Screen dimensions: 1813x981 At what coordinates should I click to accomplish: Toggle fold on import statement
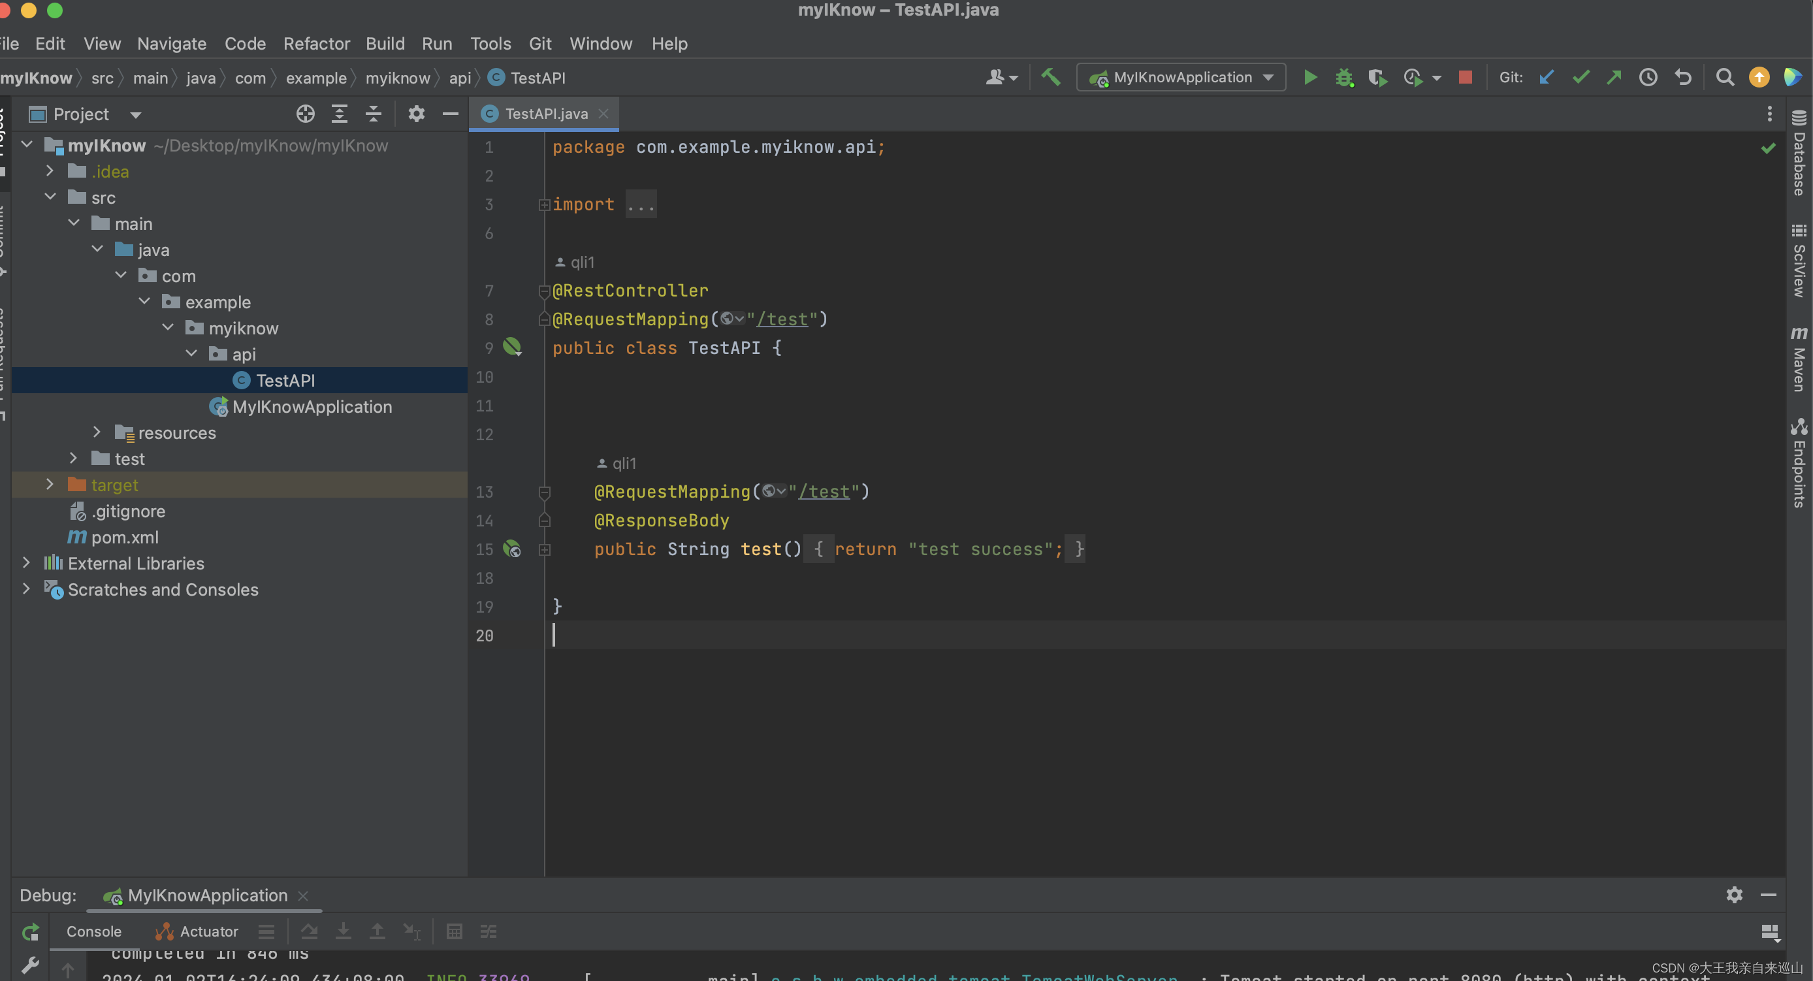coord(544,205)
